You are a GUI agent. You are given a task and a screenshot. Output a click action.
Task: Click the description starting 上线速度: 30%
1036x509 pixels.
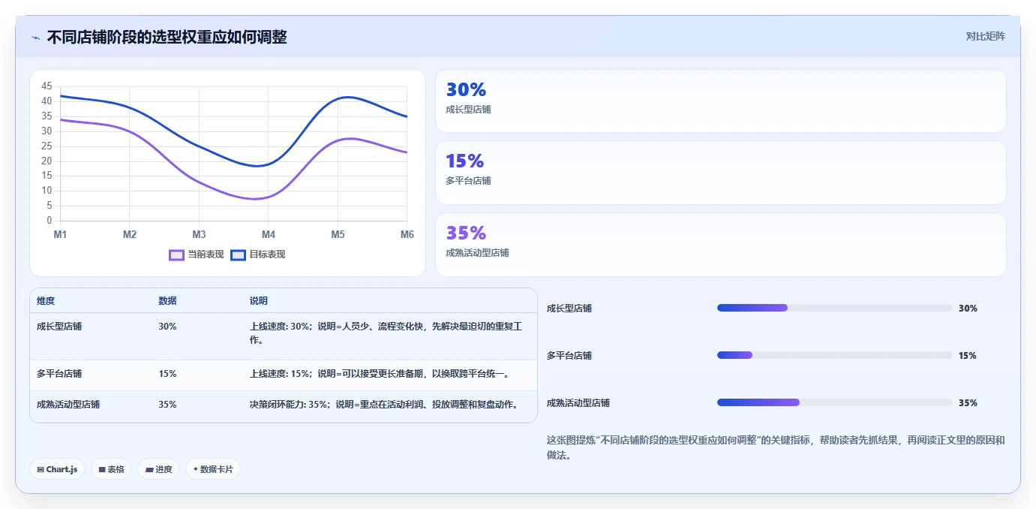click(386, 333)
